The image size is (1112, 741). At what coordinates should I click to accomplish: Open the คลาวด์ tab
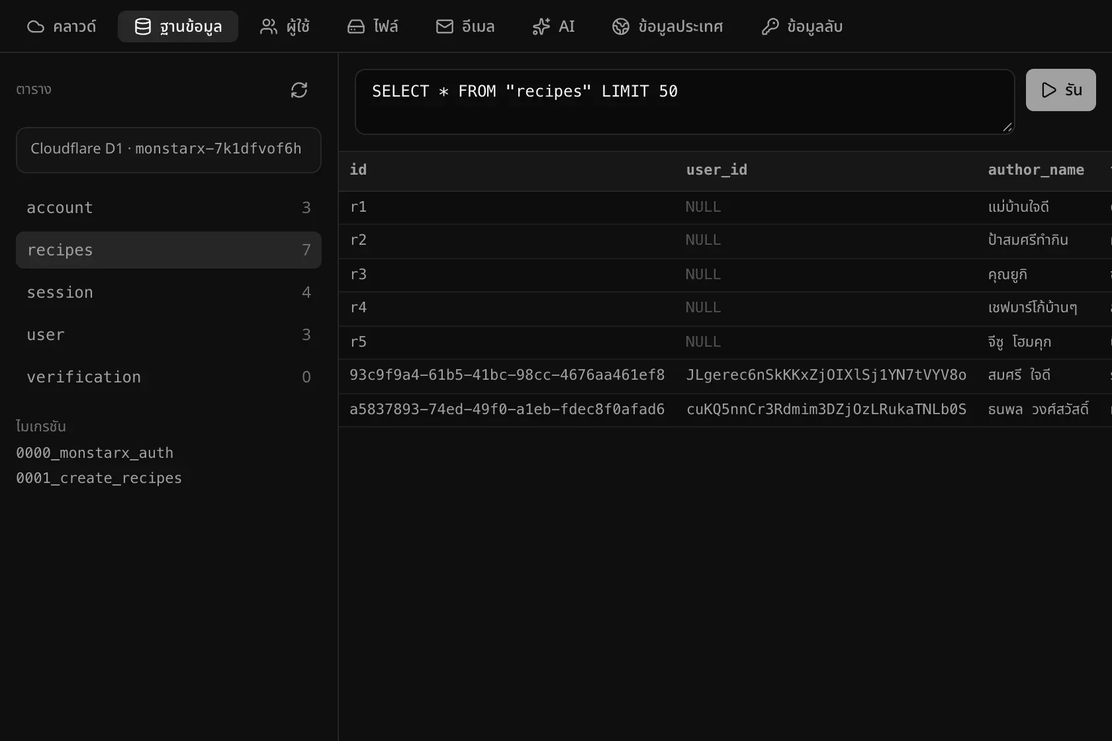coord(62,26)
